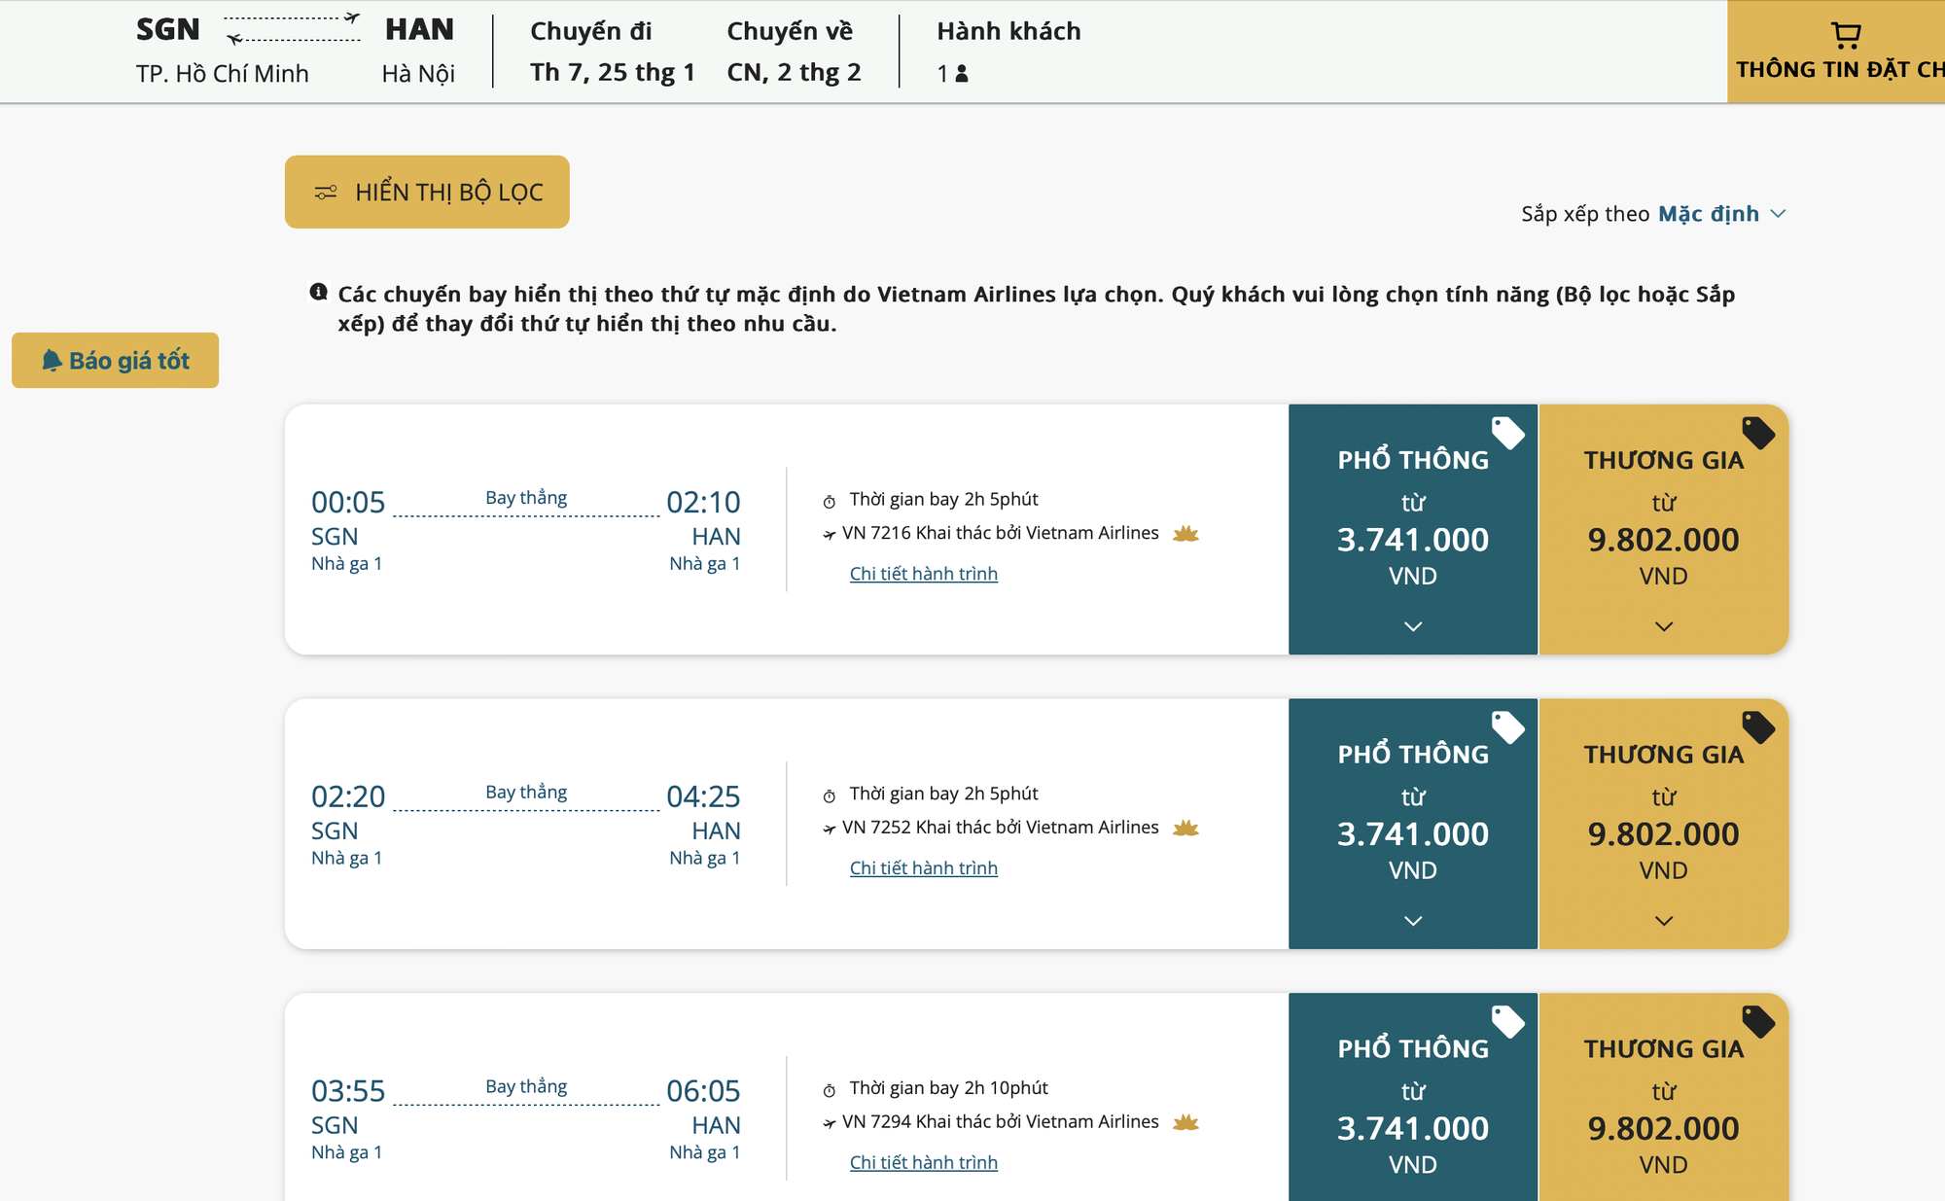Edit the Hành khách passenger count
The image size is (1945, 1201).
pos(1008,52)
